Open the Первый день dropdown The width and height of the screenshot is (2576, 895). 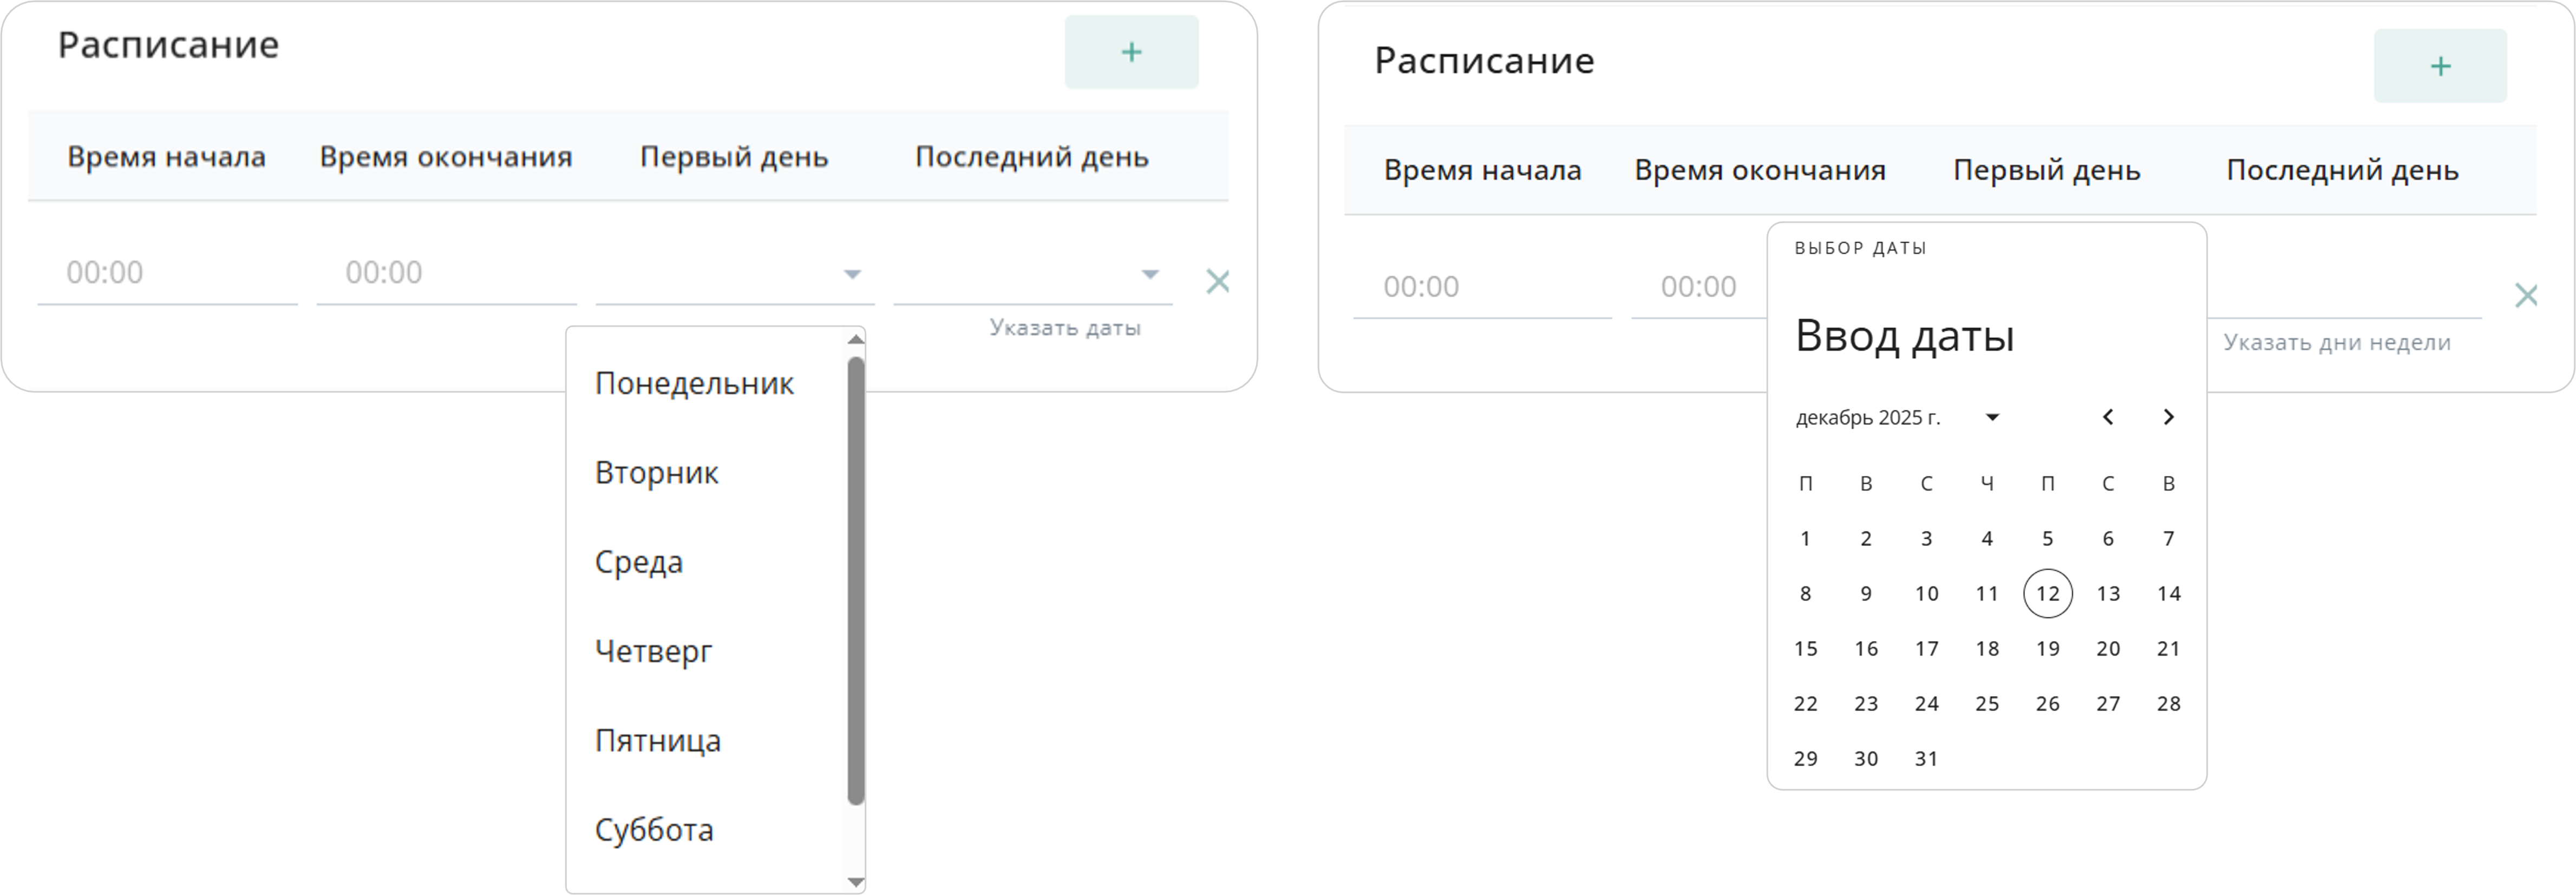pyautogui.click(x=851, y=273)
